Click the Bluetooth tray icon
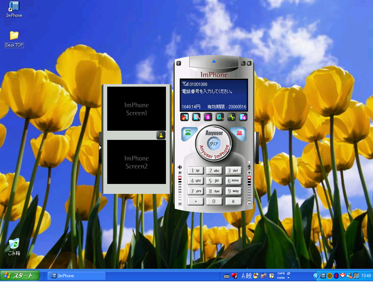Viewport: 373px width, 282px height. click(x=336, y=276)
